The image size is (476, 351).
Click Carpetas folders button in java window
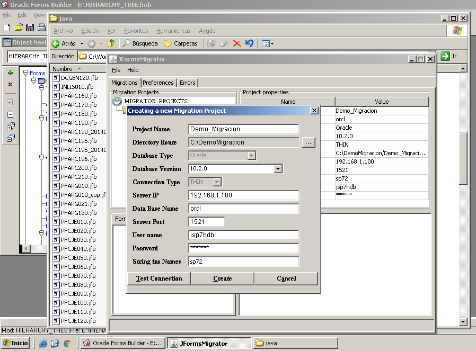tap(181, 43)
